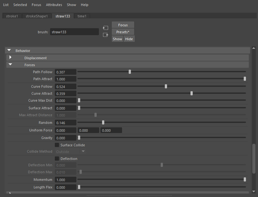This screenshot has width=258, height=197.
Task: Open the Collide Method dropdown
Action: coord(70,152)
